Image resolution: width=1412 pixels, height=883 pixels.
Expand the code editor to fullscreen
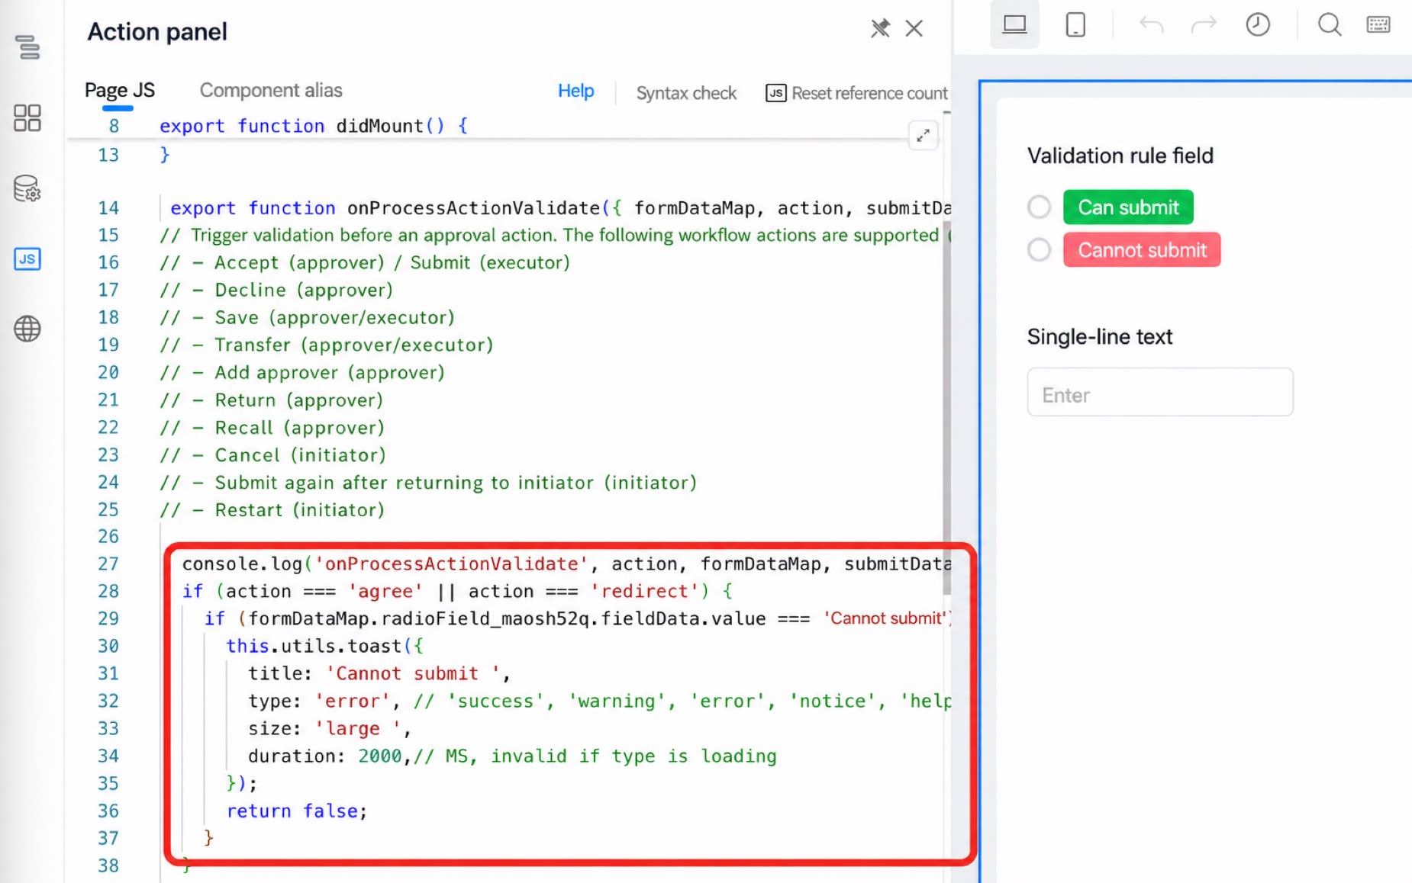point(923,136)
